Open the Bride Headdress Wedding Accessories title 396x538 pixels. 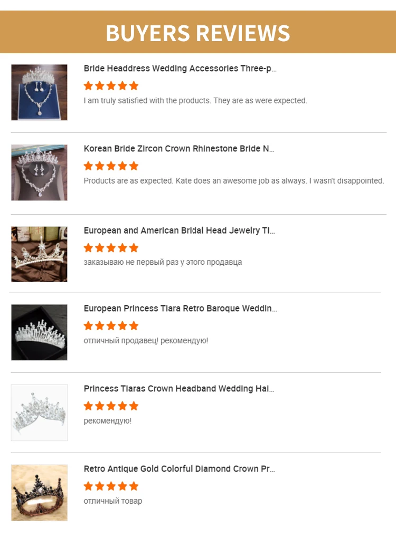pos(180,69)
